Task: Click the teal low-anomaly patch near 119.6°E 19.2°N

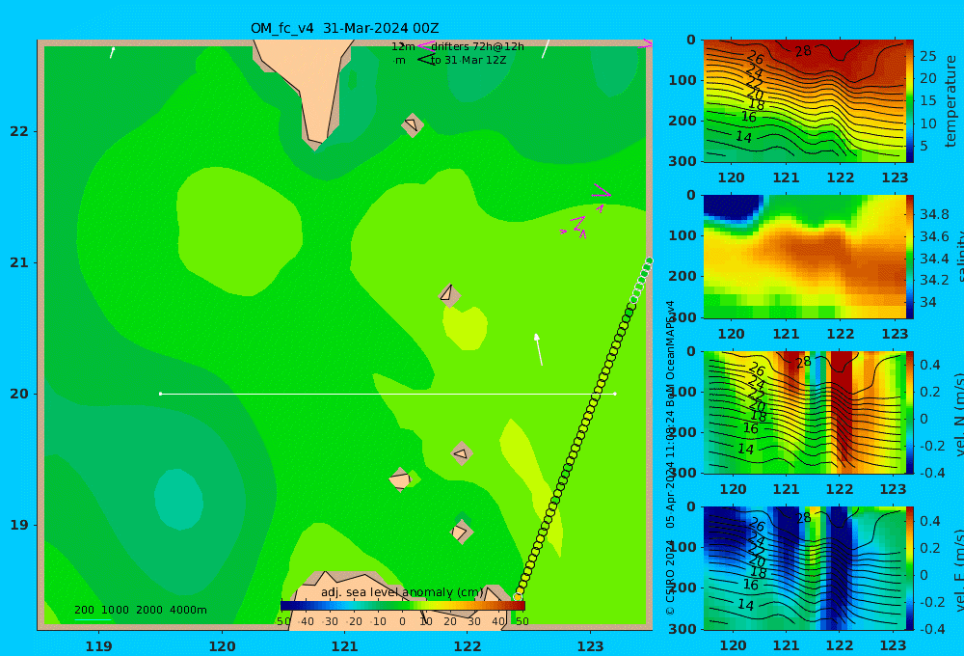Action: (x=178, y=499)
